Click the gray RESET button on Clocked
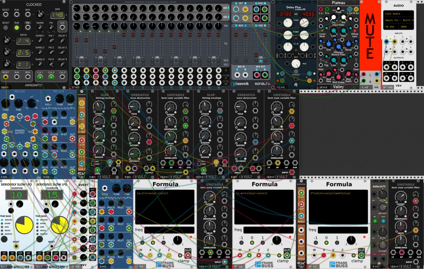This screenshot has height=269, width=424. pos(6,28)
